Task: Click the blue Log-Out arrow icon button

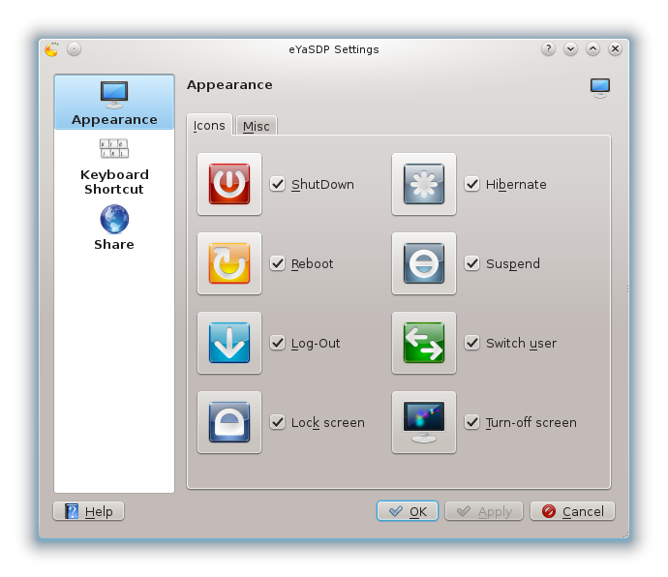Action: point(229,343)
